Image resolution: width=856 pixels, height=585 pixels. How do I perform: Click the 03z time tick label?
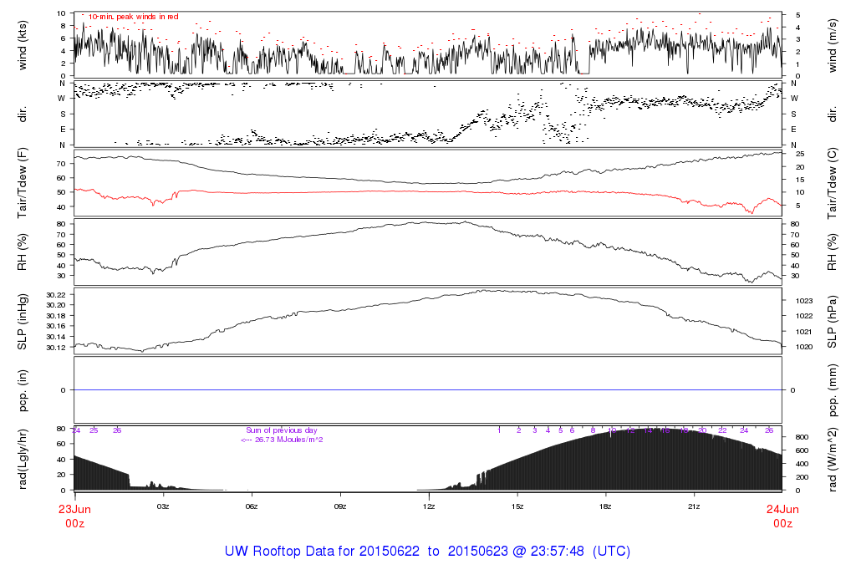point(163,506)
